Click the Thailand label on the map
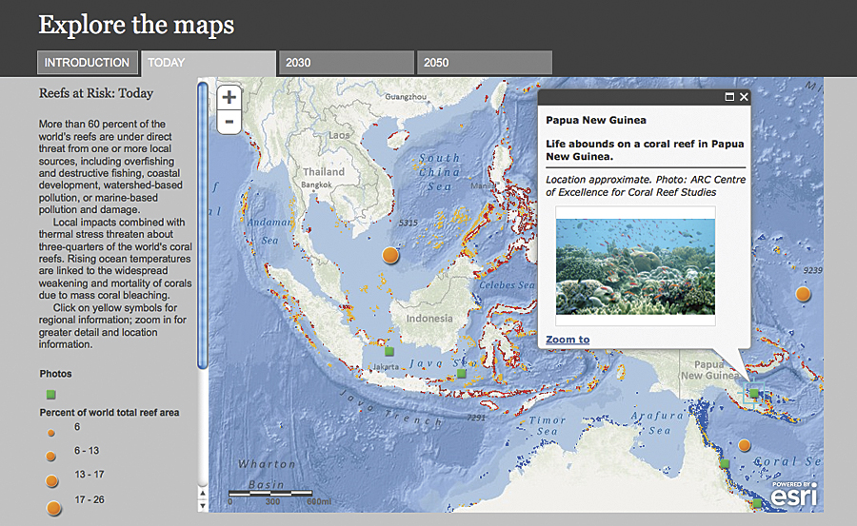 [x=324, y=171]
